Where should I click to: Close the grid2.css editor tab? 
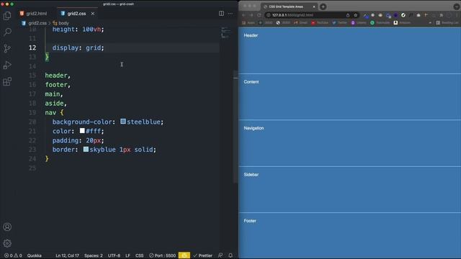pyautogui.click(x=93, y=14)
